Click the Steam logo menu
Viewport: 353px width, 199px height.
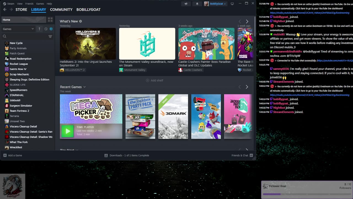9,4
